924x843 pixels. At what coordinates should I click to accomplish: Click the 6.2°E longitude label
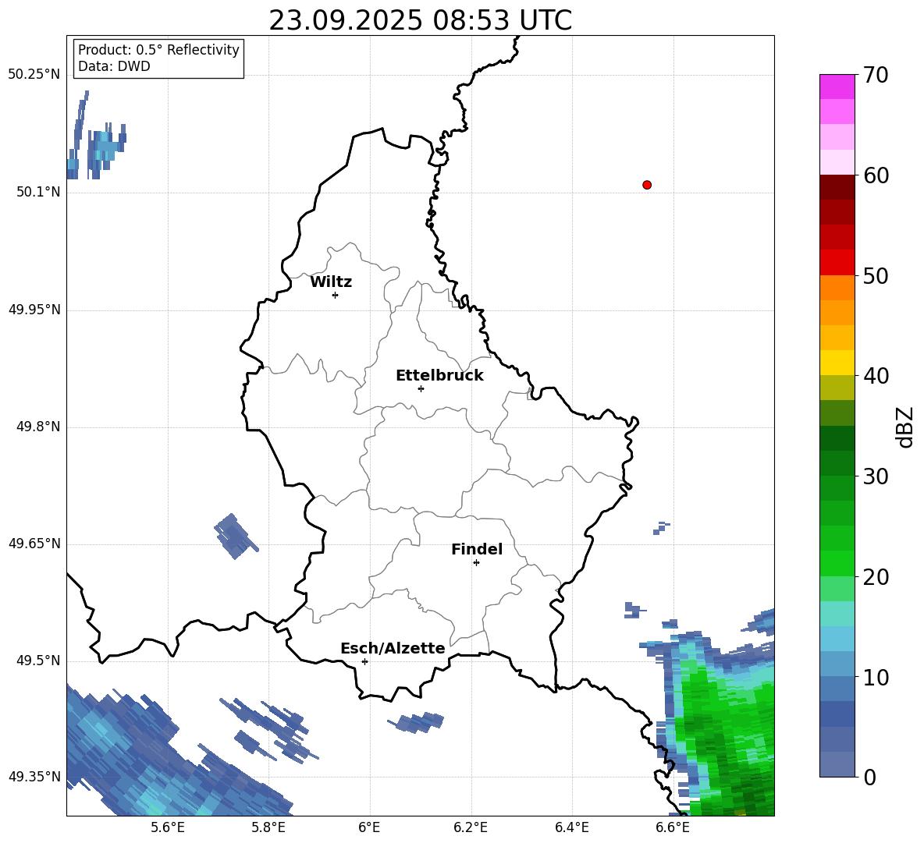[471, 827]
